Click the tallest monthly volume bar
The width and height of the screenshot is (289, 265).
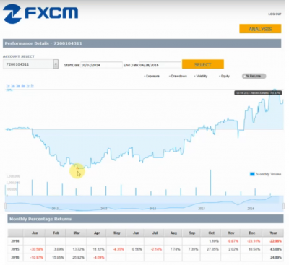click(211, 183)
